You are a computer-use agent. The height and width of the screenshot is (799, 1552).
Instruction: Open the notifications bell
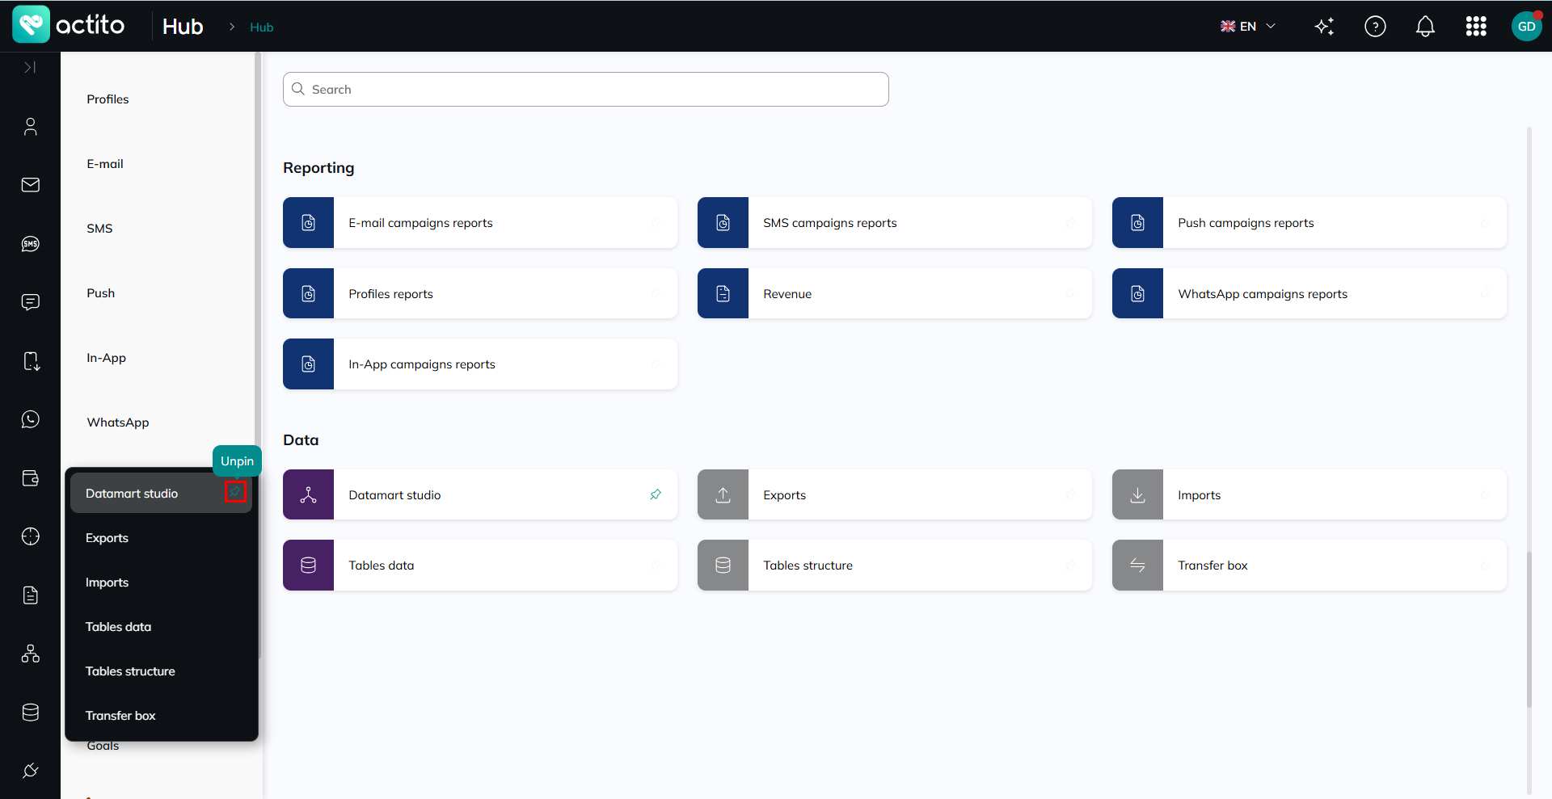(x=1425, y=27)
